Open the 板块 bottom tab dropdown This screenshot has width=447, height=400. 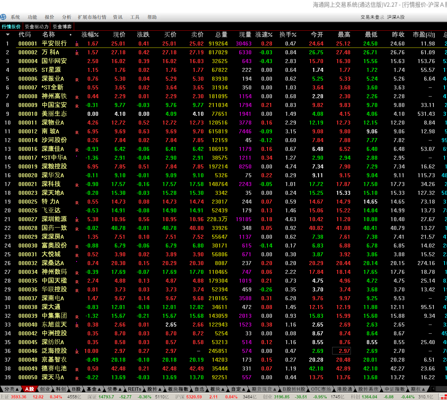pos(217,389)
